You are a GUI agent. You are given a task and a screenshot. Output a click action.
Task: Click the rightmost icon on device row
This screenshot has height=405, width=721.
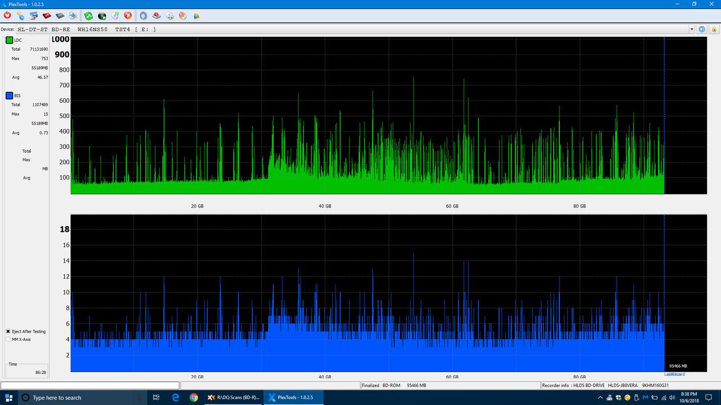pyautogui.click(x=713, y=29)
